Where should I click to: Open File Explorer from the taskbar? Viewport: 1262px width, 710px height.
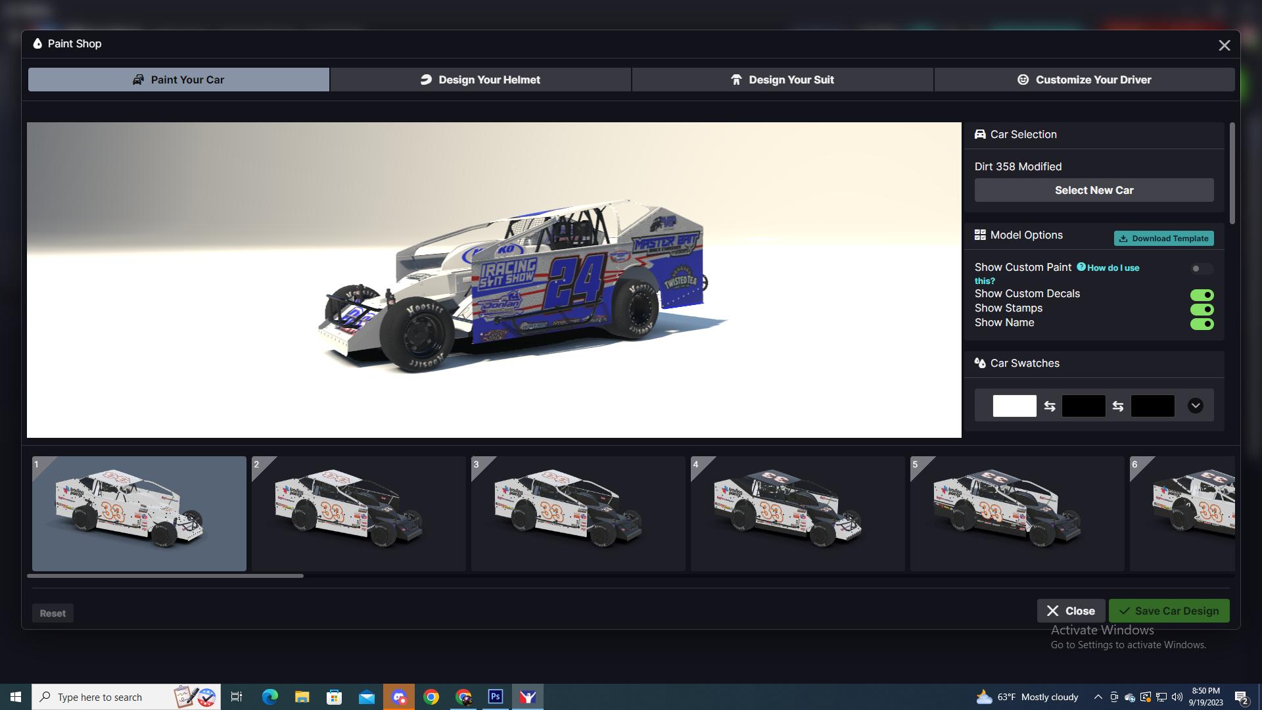(x=302, y=697)
